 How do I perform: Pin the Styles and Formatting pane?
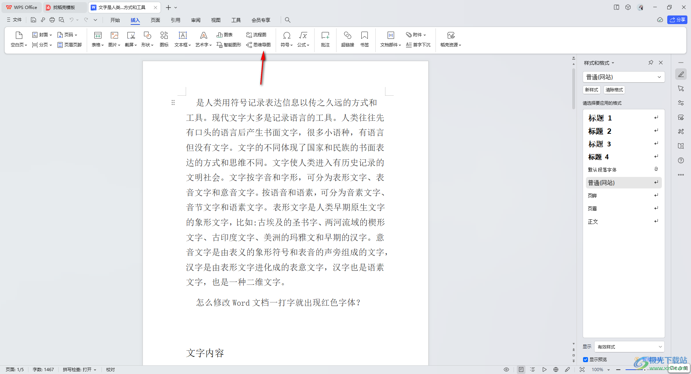point(651,63)
